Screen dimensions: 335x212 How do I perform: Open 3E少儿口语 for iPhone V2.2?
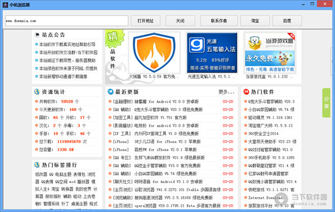pos(167,142)
